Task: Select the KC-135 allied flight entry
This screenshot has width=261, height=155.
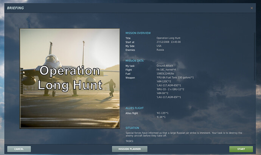Action: 163,113
